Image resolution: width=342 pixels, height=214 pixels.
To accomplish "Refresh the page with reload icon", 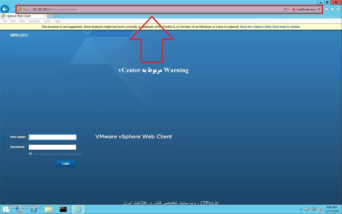I will point(319,9).
